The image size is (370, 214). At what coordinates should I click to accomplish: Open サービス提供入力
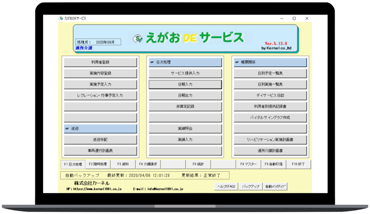click(x=185, y=73)
